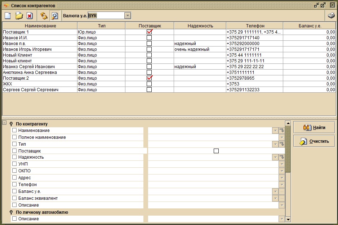Sort by the Баланс у.е. column header

coord(310,26)
